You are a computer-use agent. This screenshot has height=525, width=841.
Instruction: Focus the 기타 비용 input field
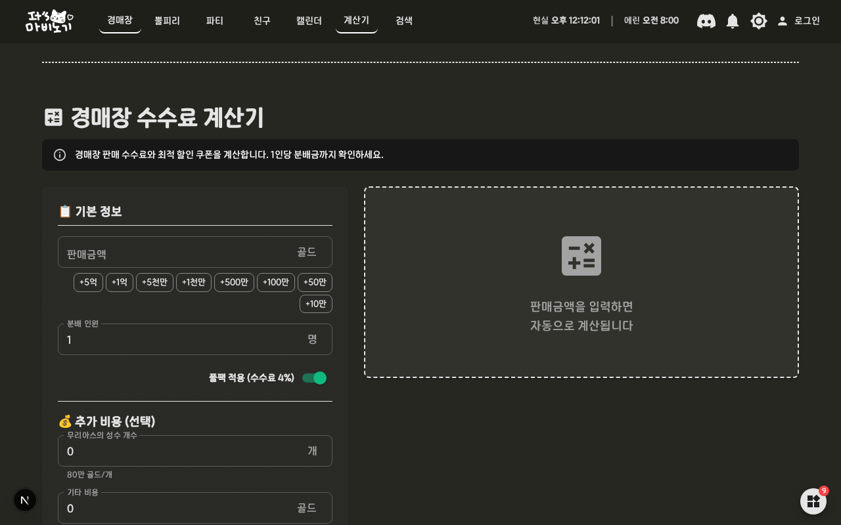pyautogui.click(x=195, y=508)
